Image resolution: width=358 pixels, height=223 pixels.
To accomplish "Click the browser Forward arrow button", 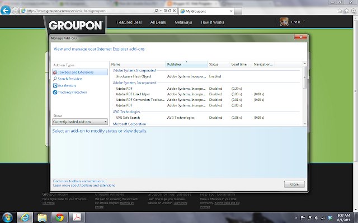I will point(15,11).
